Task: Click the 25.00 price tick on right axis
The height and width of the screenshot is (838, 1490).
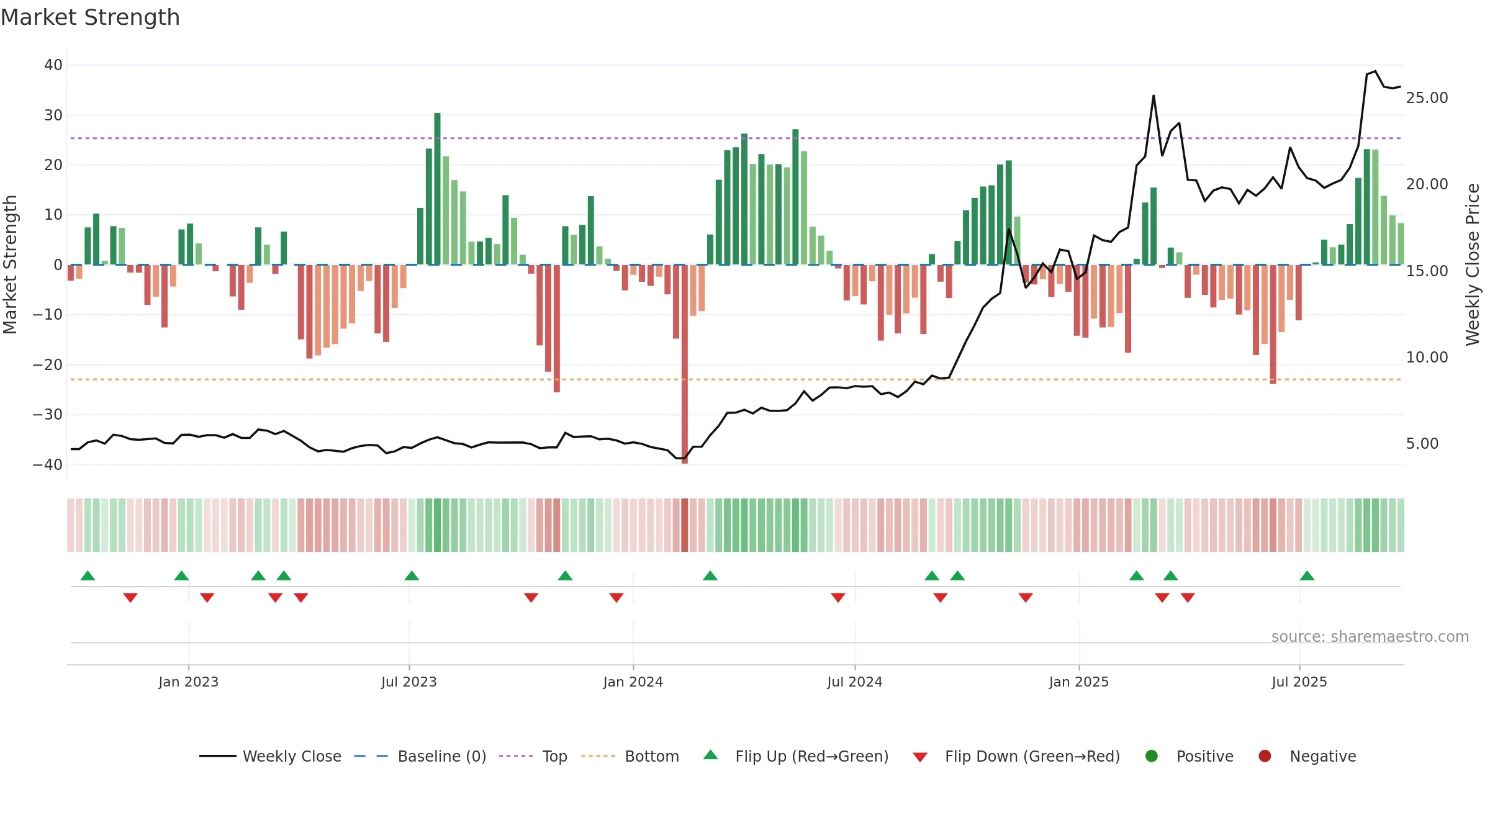Action: point(1427,98)
